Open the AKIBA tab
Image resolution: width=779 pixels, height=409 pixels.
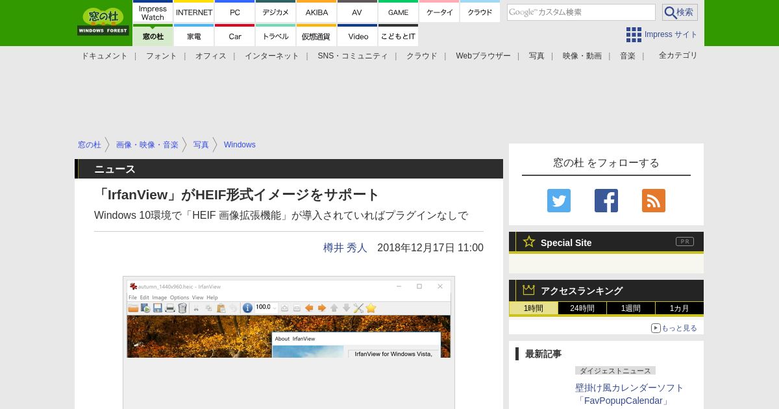pyautogui.click(x=317, y=12)
